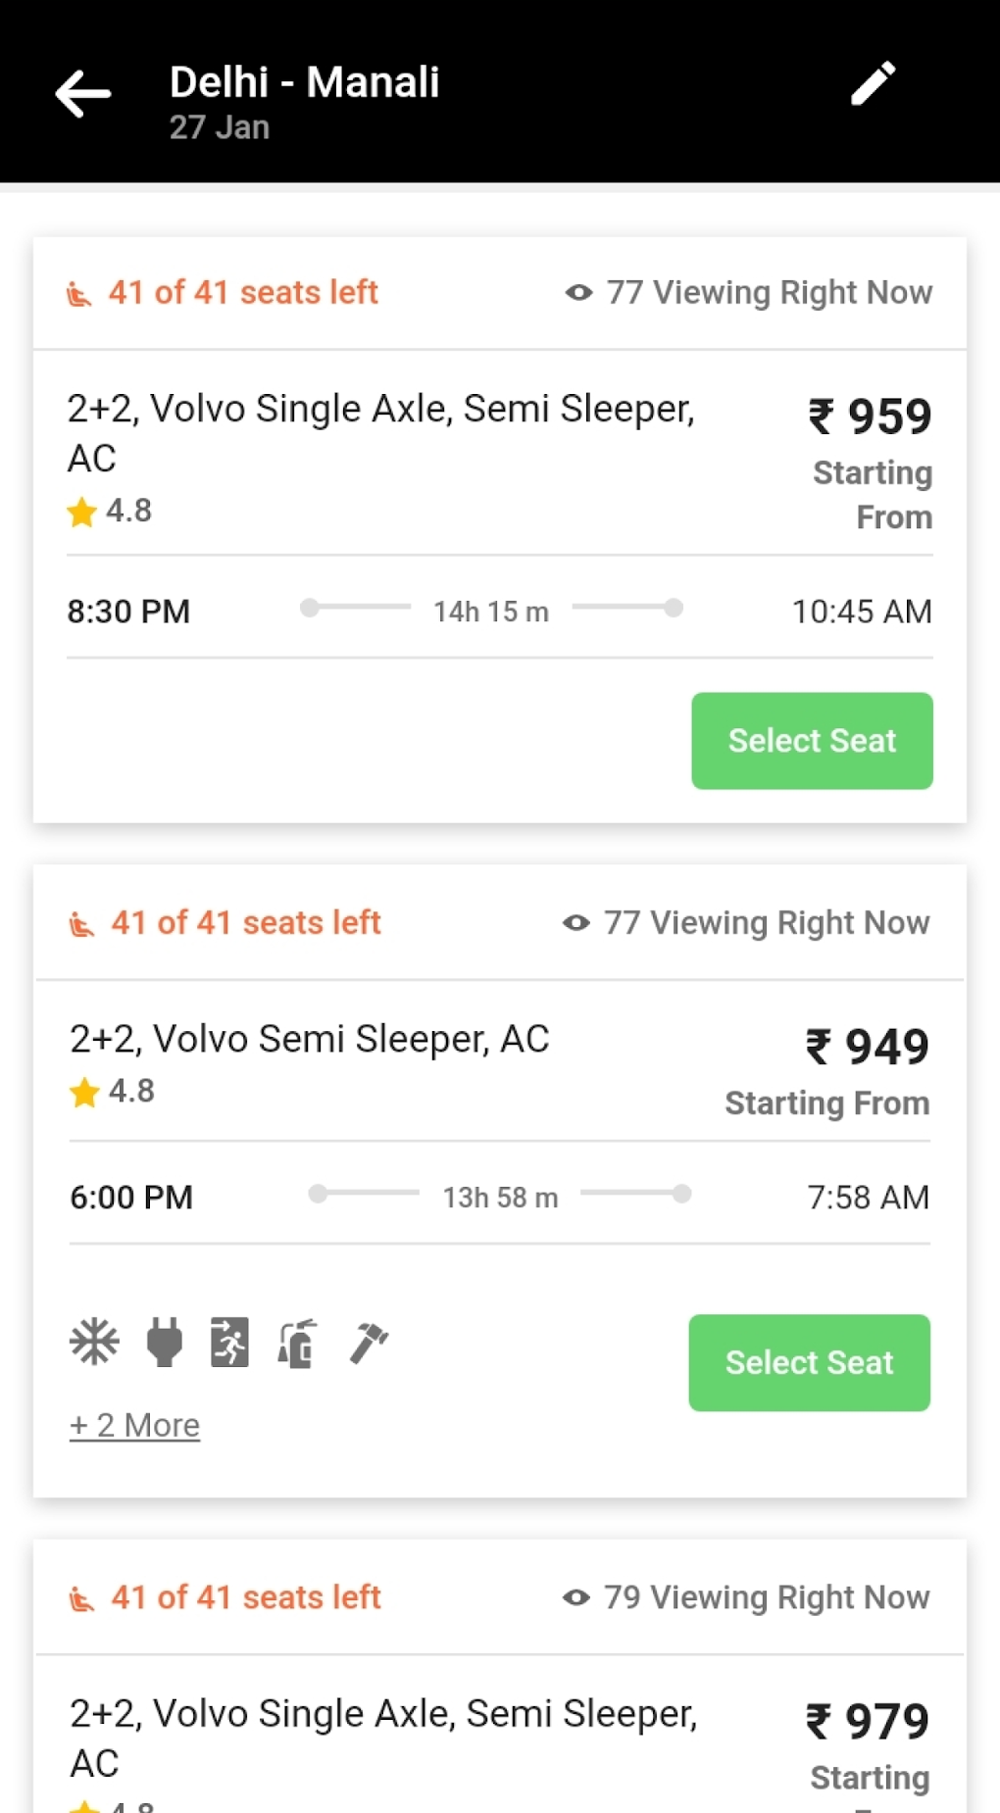Tap '79 Viewing Right Now' label
Image resolution: width=1000 pixels, height=1813 pixels.
(766, 1597)
